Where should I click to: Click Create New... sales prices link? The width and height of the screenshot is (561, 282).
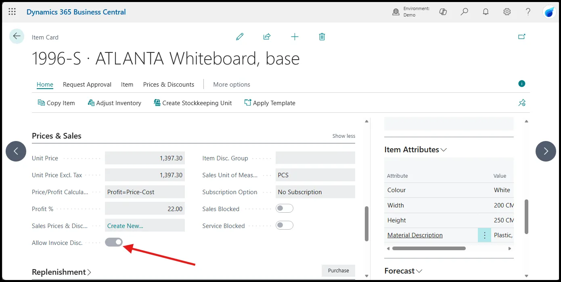[x=125, y=226]
